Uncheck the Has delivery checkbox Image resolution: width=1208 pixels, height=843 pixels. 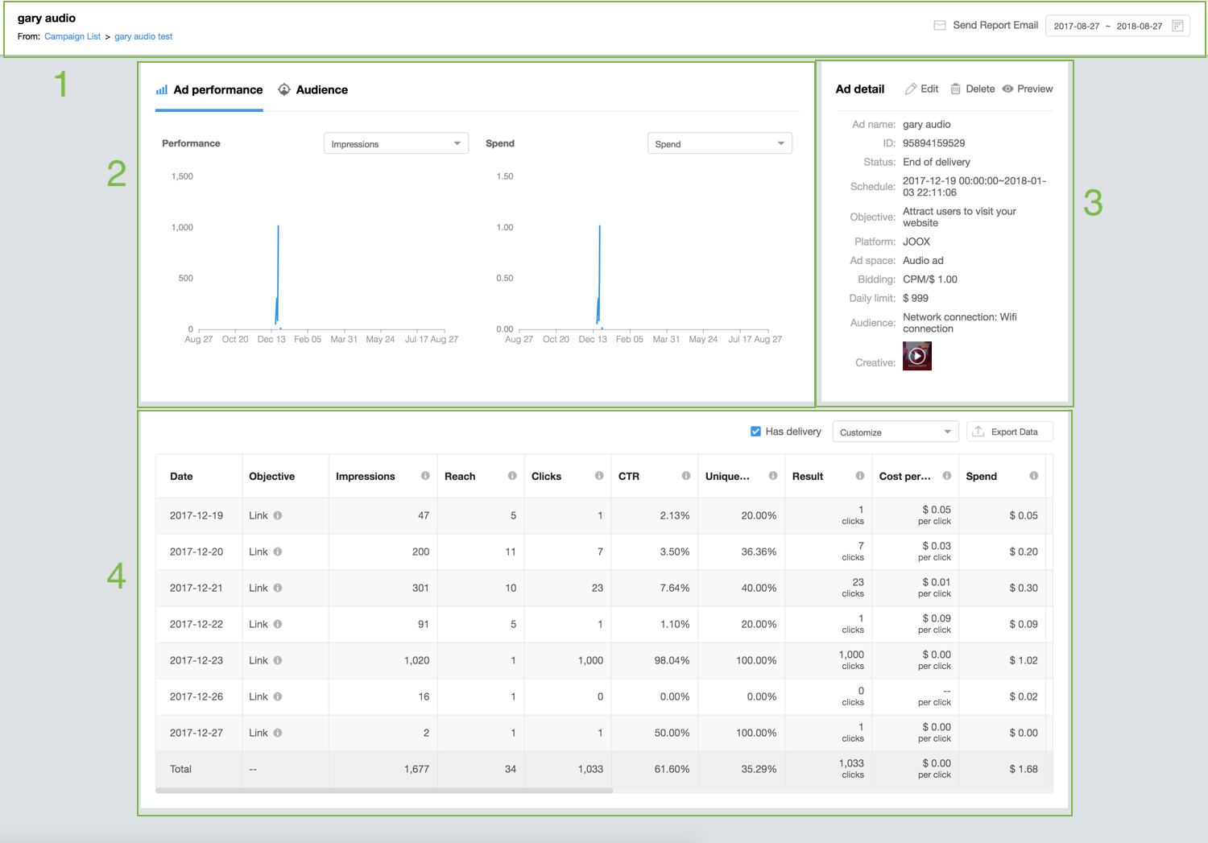click(755, 432)
